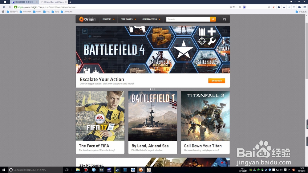Open File Explorer from the taskbar
Image resolution: width=308 pixels, height=173 pixels.
click(78, 170)
